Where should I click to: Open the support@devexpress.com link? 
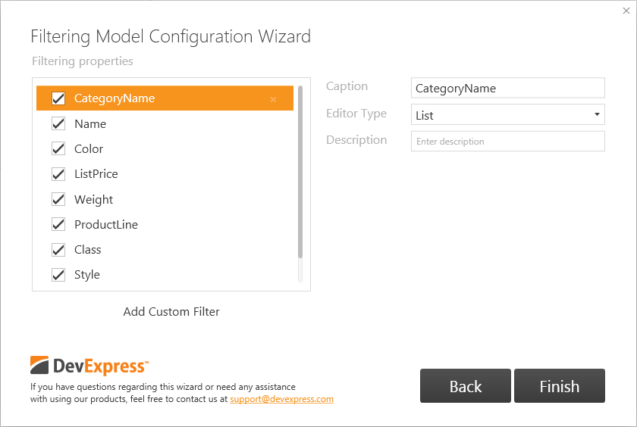(281, 399)
